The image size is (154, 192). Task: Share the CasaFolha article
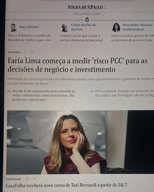pyautogui.click(x=27, y=179)
